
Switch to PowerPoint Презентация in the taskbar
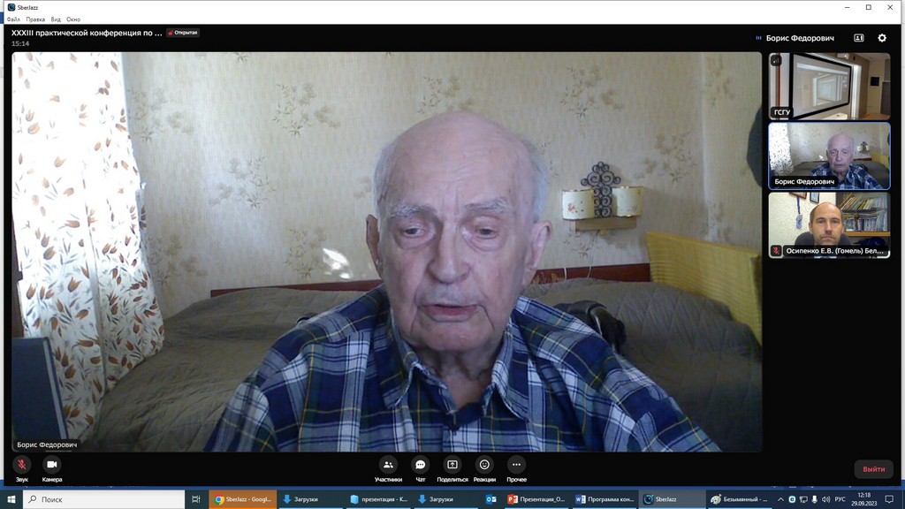536,499
